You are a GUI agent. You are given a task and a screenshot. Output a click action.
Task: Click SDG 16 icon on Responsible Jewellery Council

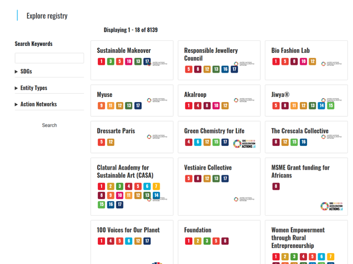pos(225,69)
